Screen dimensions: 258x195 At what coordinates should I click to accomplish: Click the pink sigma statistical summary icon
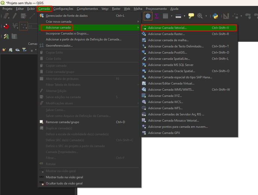pos(157,16)
